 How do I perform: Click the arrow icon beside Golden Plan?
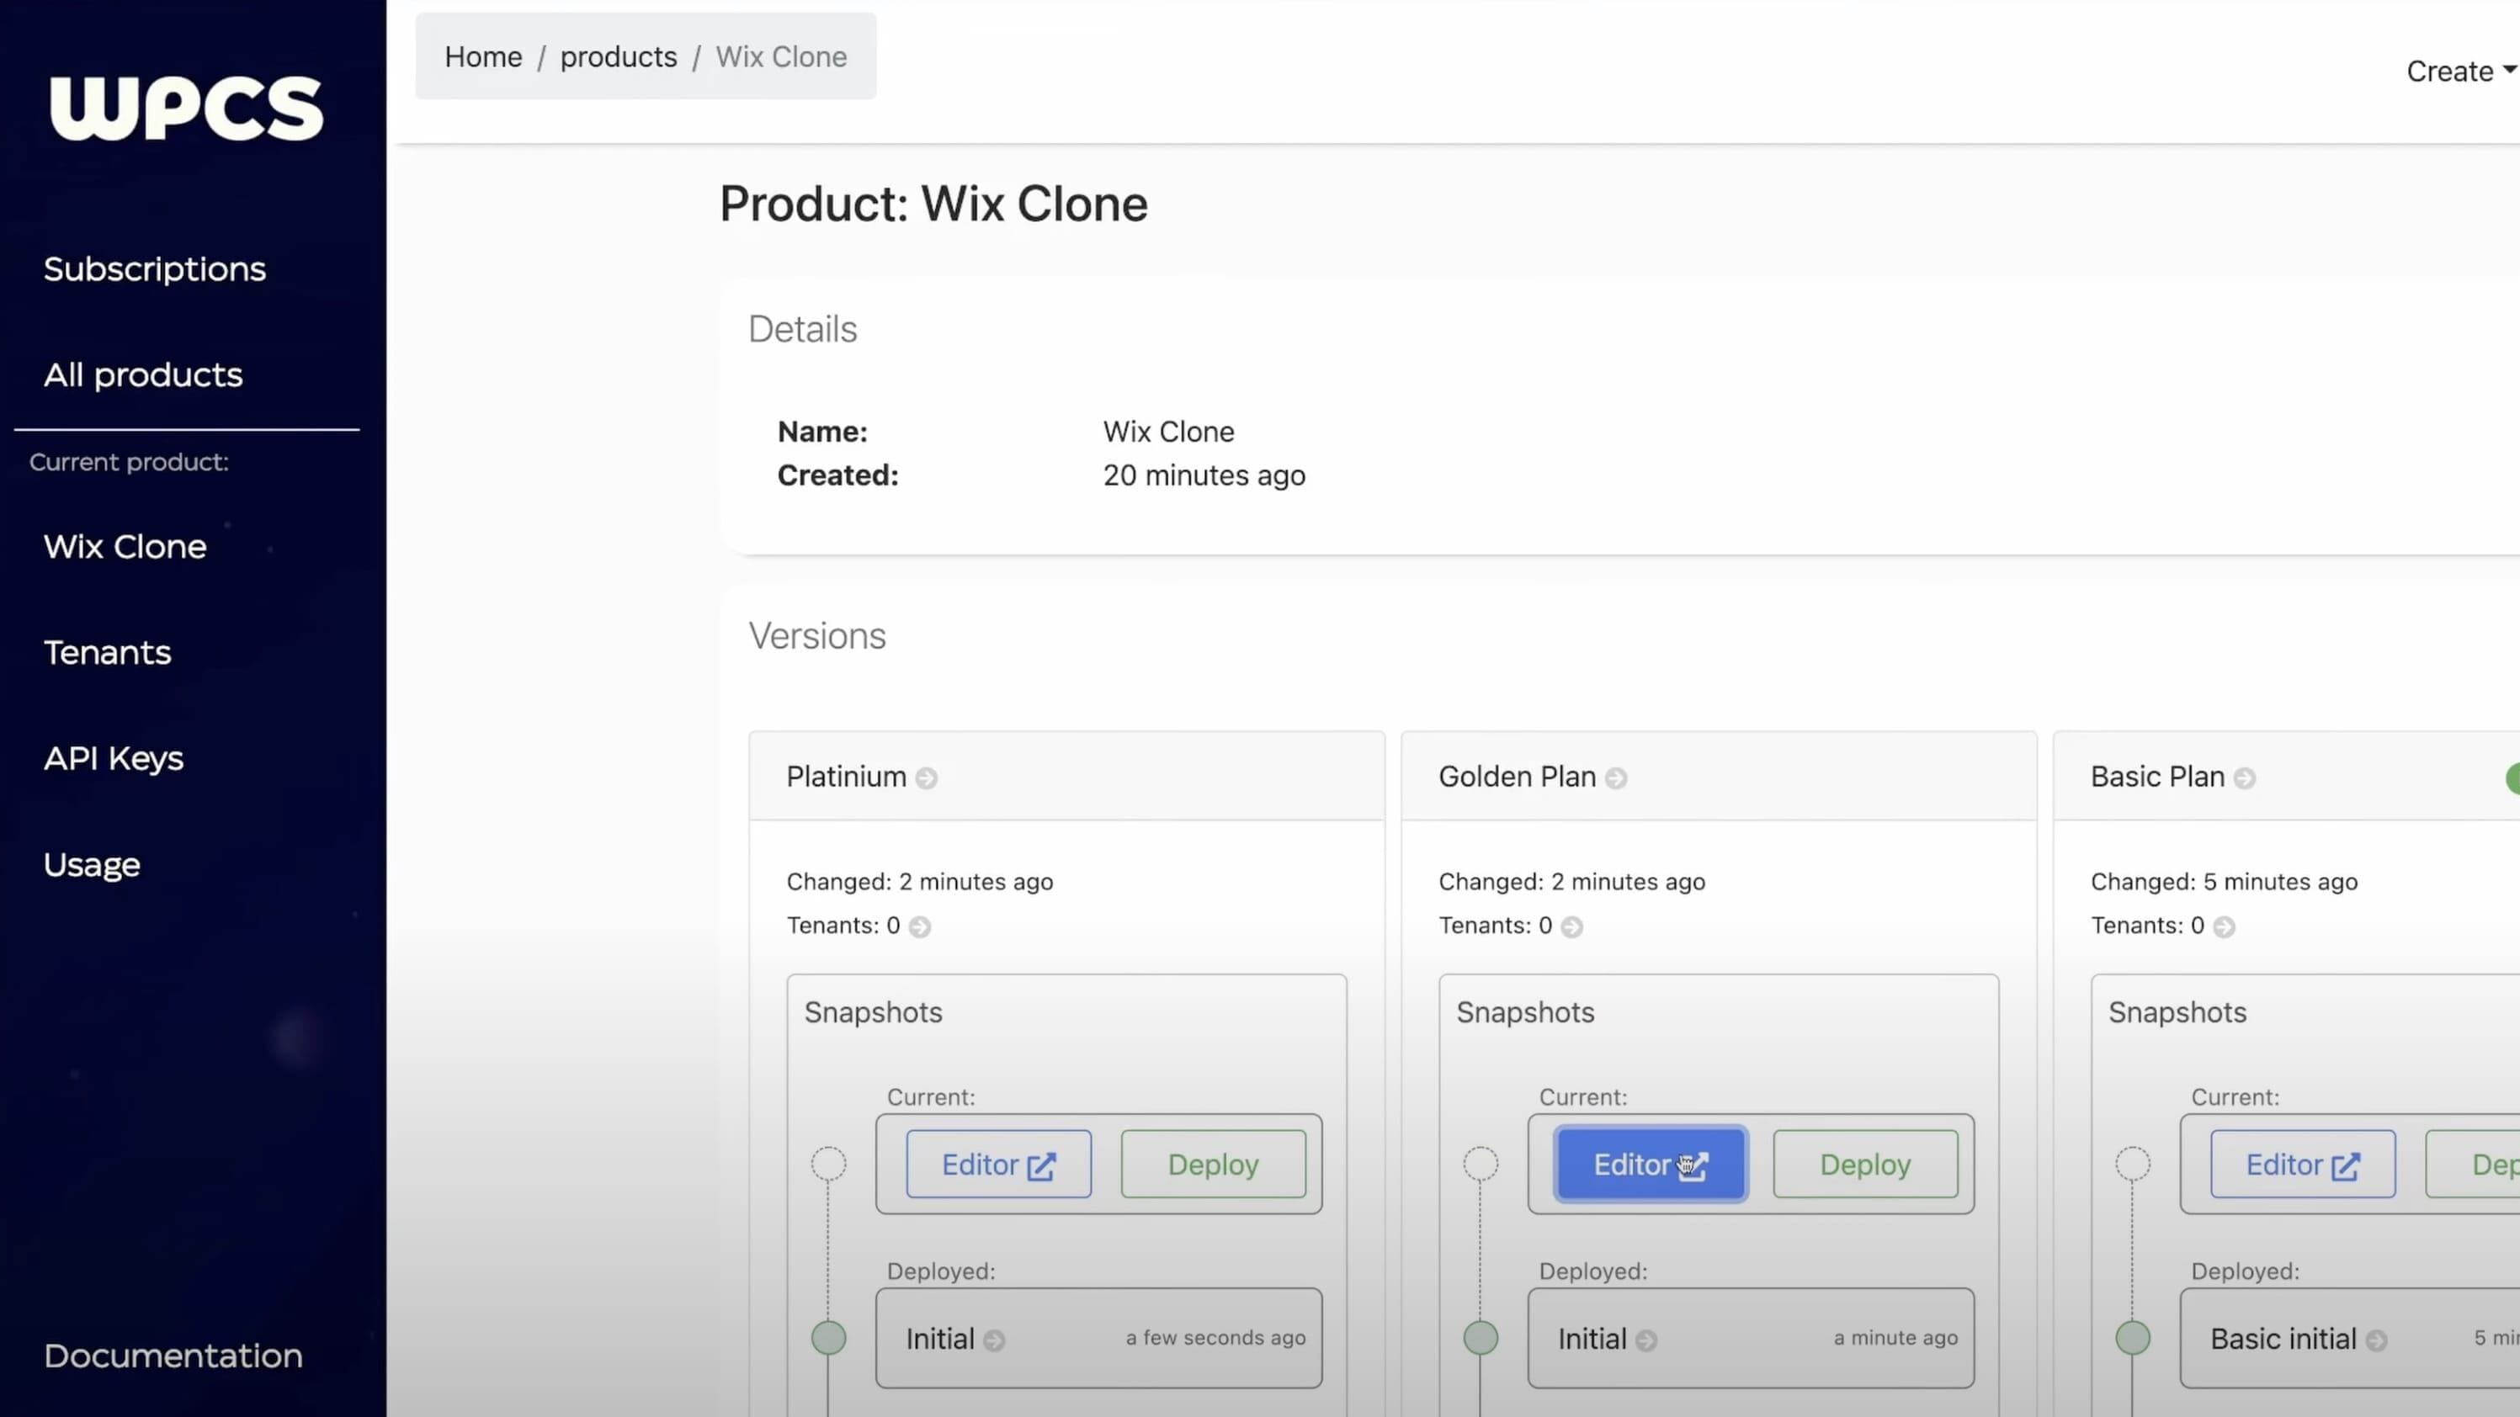[1616, 778]
